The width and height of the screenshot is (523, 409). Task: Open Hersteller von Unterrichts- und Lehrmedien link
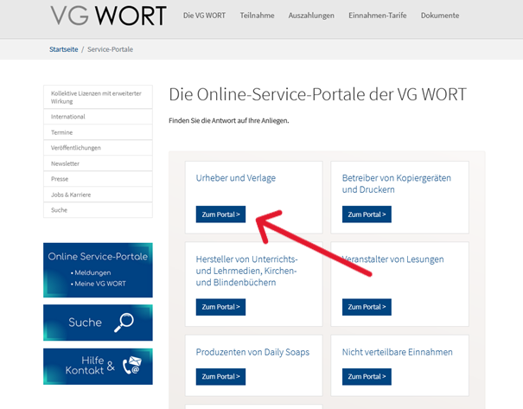tap(246, 271)
